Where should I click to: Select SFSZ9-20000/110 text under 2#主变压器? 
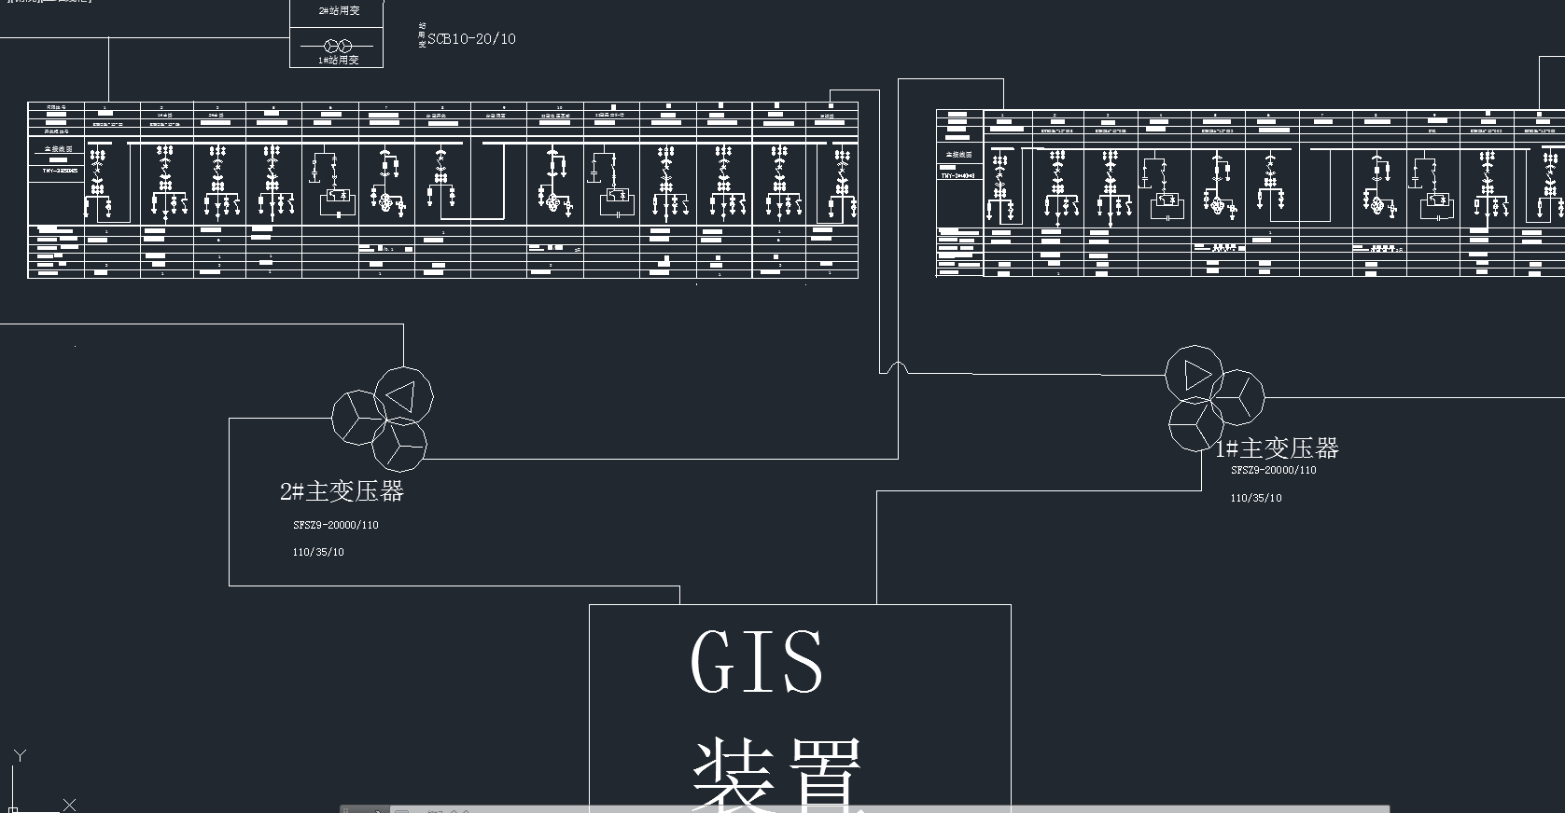[x=336, y=525]
